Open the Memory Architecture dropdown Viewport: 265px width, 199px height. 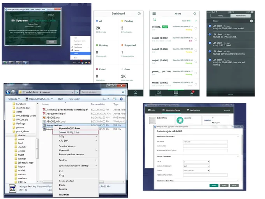196,166
